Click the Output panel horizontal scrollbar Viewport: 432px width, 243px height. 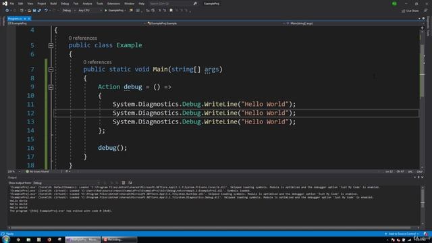(213, 227)
